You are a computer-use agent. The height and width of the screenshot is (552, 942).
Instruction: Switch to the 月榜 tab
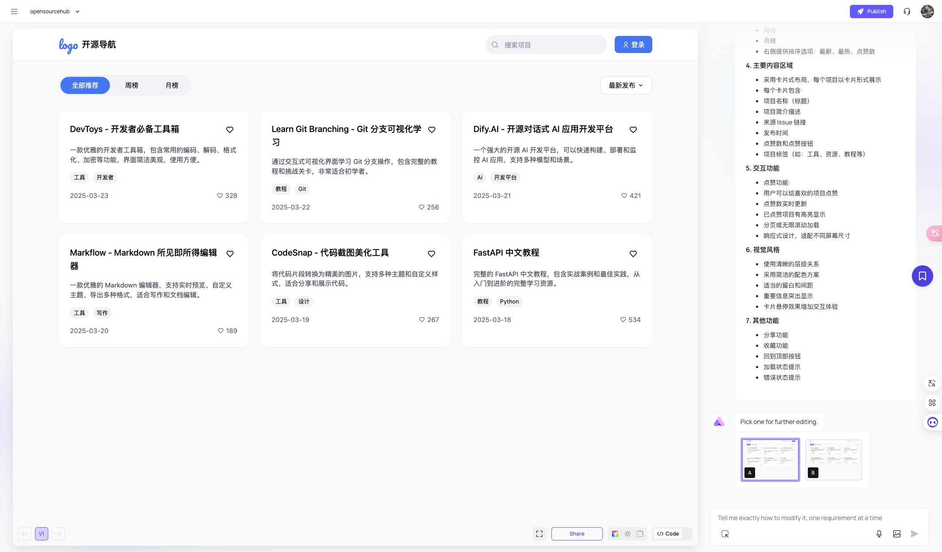172,86
